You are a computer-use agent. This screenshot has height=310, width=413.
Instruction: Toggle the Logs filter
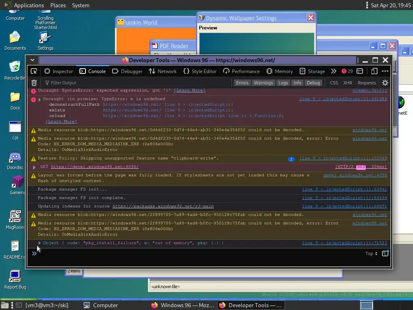tap(283, 83)
